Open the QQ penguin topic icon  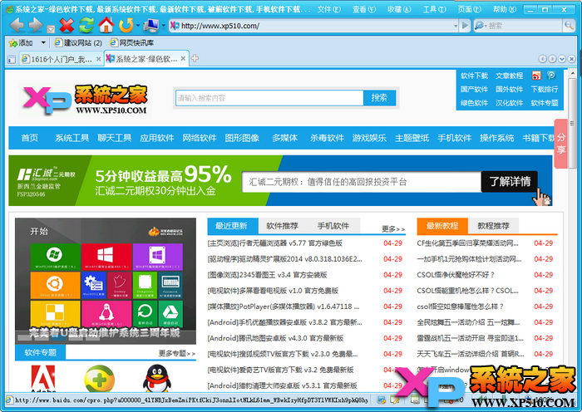point(157,378)
